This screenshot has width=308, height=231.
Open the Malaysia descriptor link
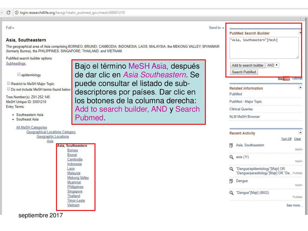74,173
